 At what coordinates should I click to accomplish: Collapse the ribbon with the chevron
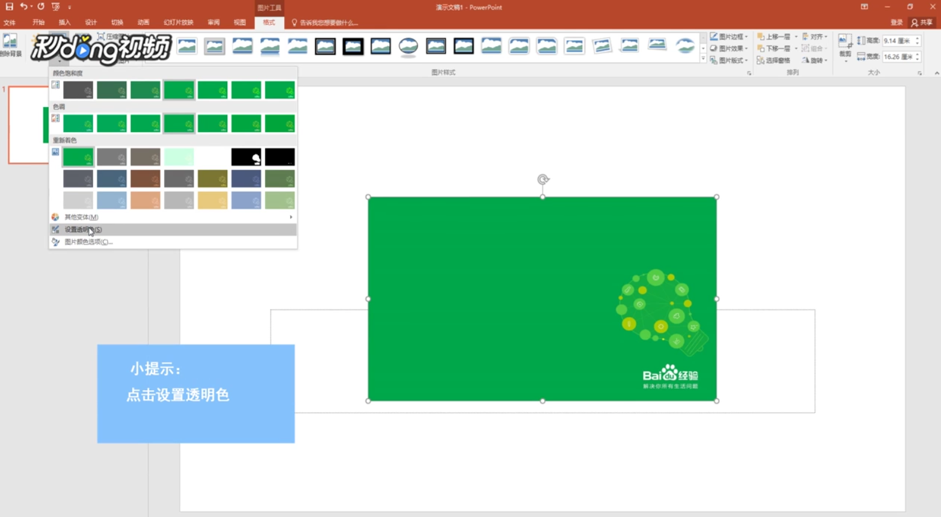[x=936, y=73]
